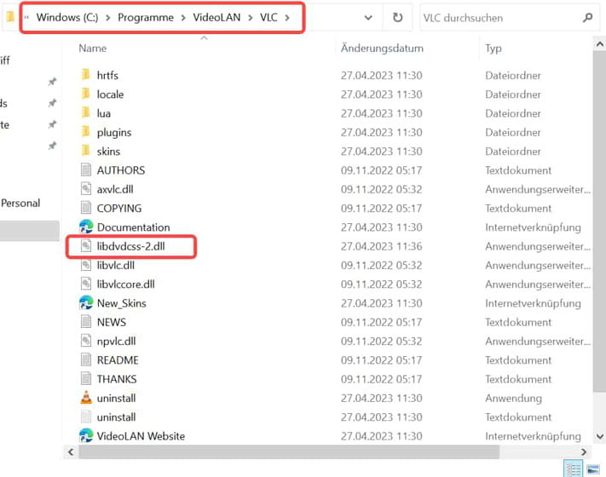Screen dimensions: 606x477
Task: Click the search magnifier icon
Action: coord(587,17)
